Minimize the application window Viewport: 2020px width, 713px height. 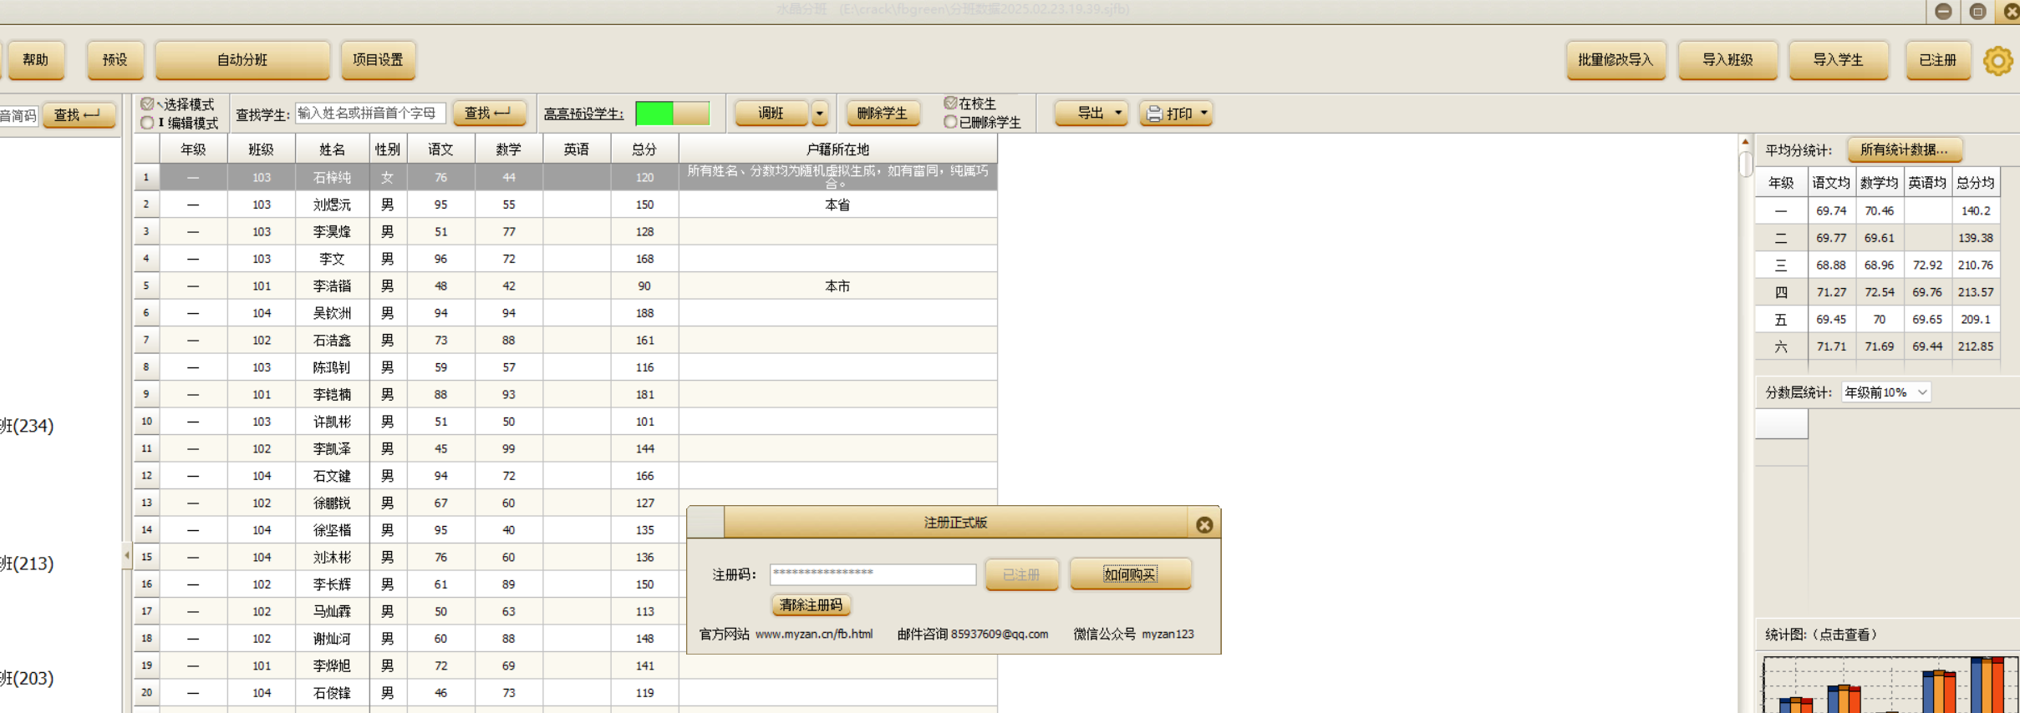point(1943,11)
